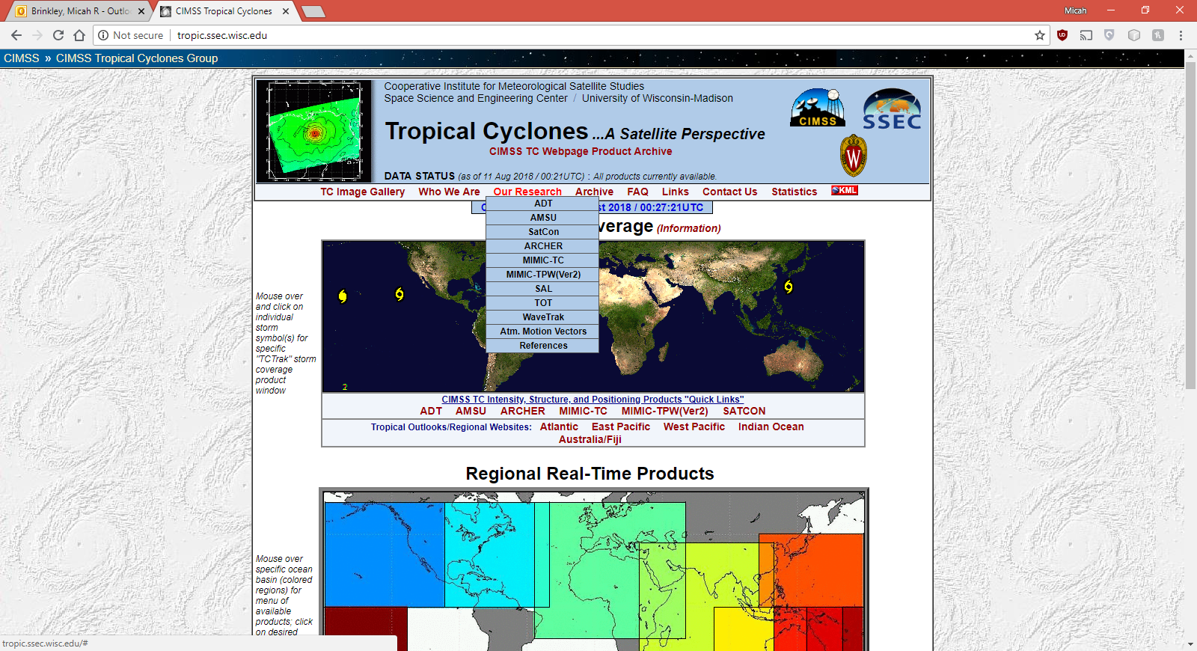Select MIMIC-TPW(Ver2) from dropdown menu
The height and width of the screenshot is (651, 1197).
pos(543,275)
